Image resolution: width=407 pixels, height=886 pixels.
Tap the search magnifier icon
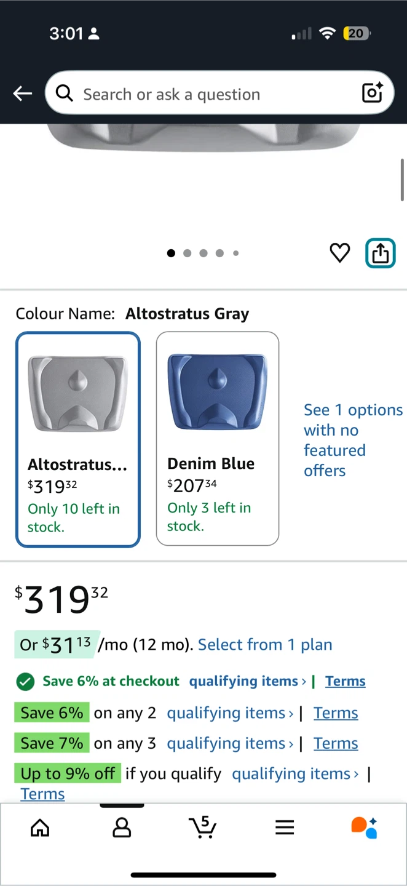[x=64, y=94]
